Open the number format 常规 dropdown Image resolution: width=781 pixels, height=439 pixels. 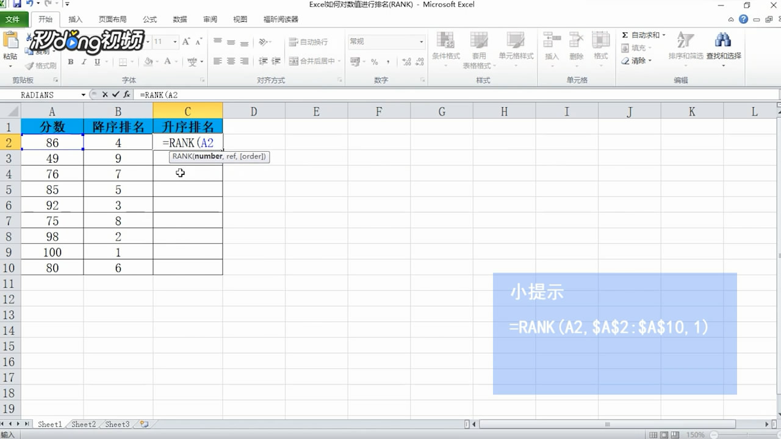(421, 41)
